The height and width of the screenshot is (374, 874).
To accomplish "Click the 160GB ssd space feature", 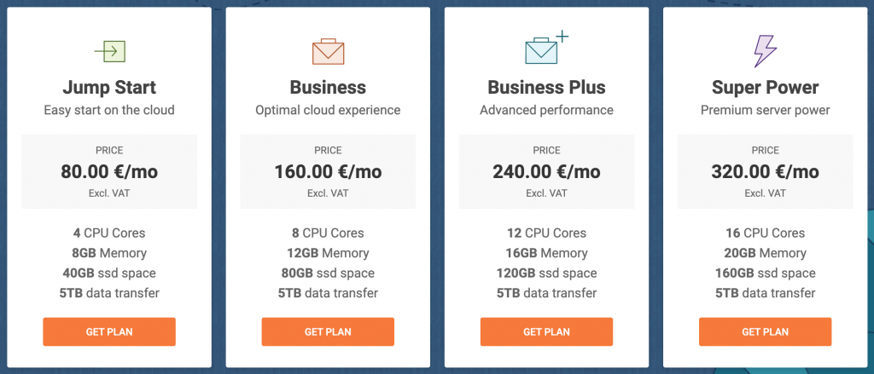I will pyautogui.click(x=765, y=273).
